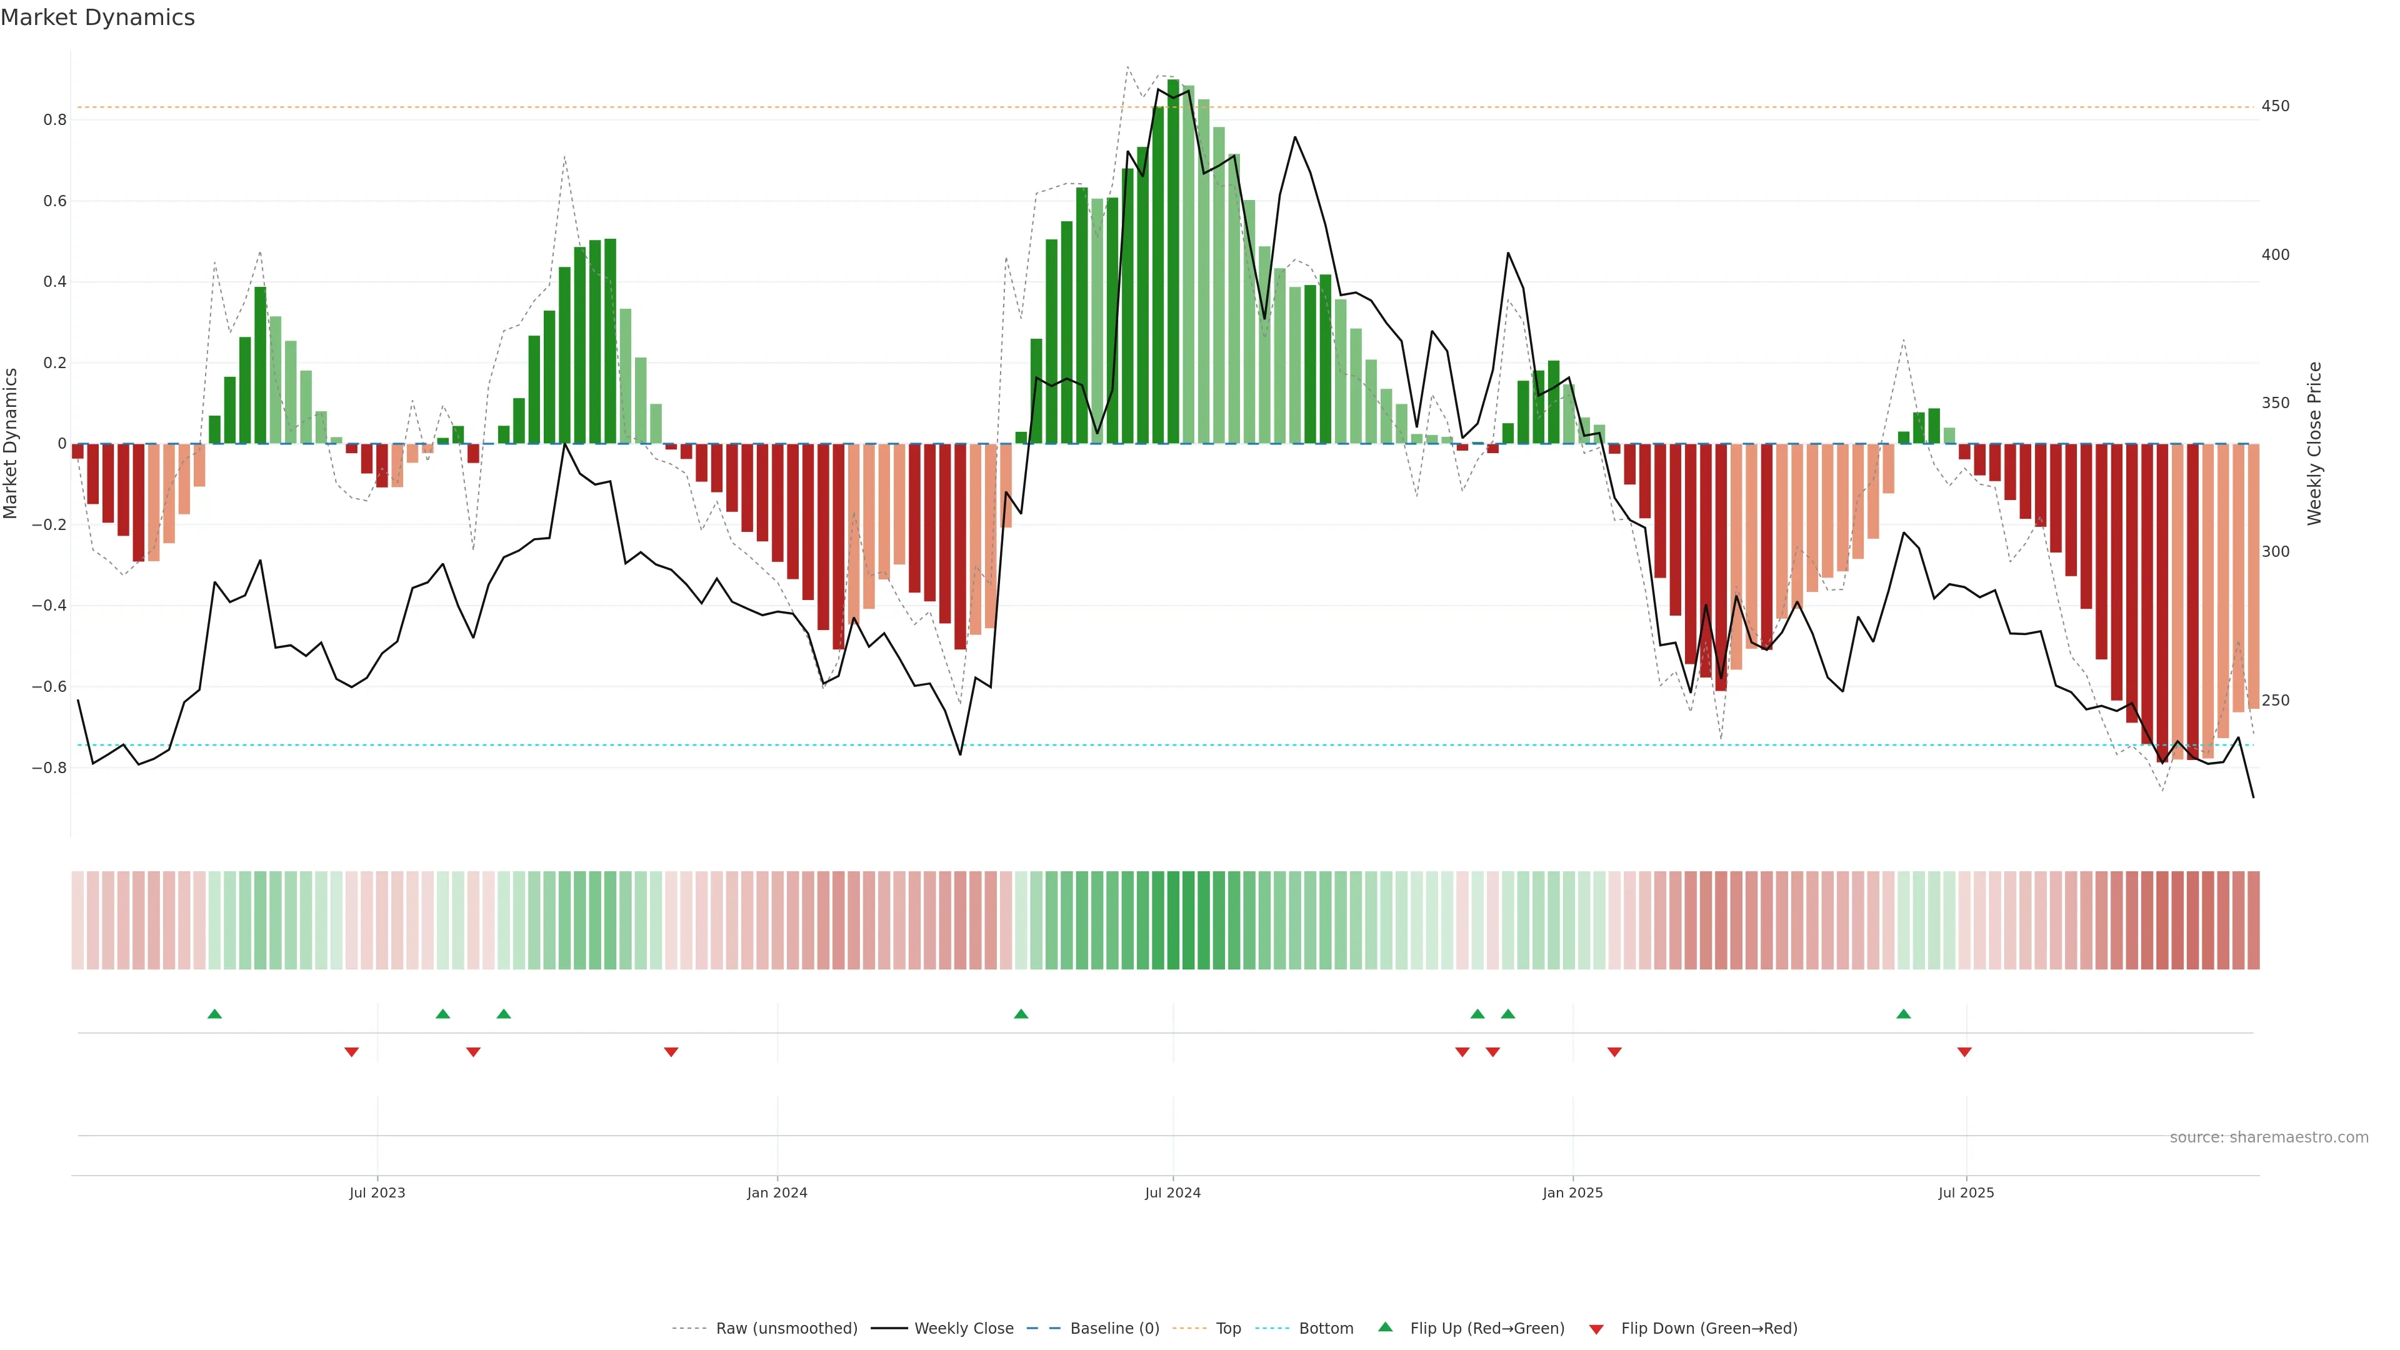The width and height of the screenshot is (2400, 1350).
Task: Click the Jul 2024 x-axis label
Action: click(x=1172, y=1192)
